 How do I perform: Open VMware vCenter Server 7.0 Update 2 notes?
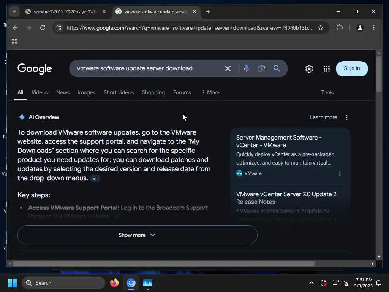click(x=286, y=198)
